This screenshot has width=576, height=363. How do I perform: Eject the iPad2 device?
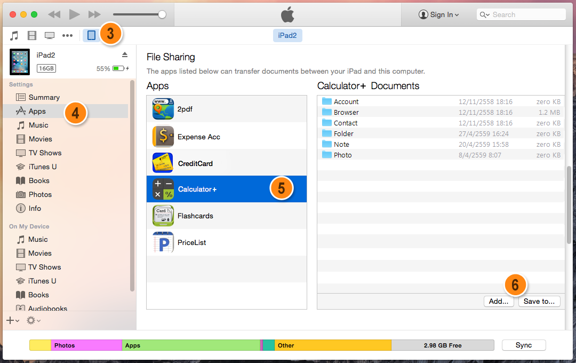(125, 55)
